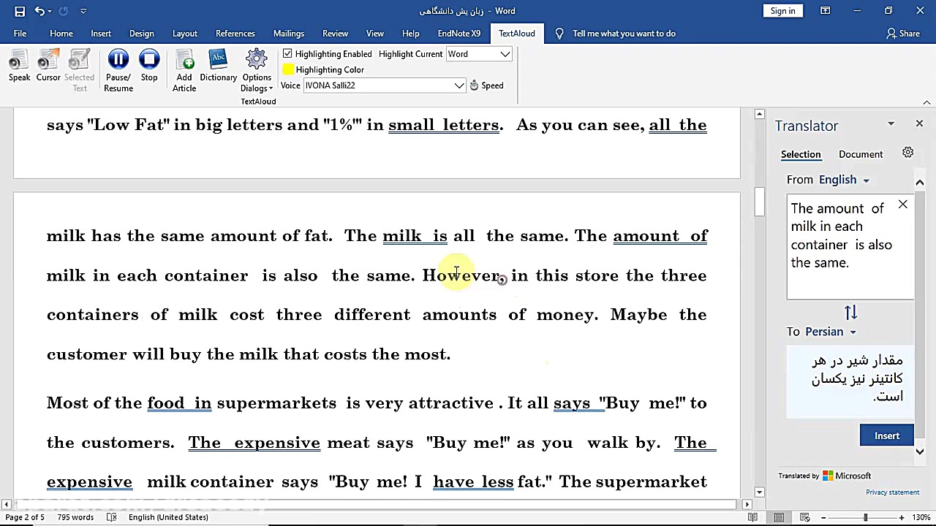Screen dimensions: 936x526
Task: Open the Mailings tab
Action: pyautogui.click(x=289, y=34)
